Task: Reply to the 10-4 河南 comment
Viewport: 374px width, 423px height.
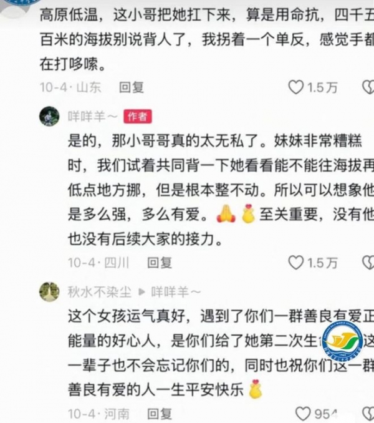Action: pos(160,414)
